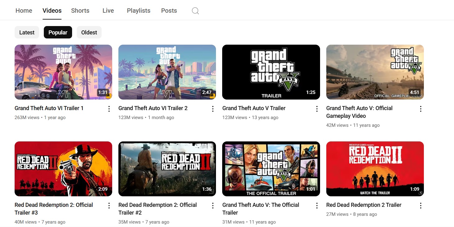454x227 pixels.
Task: Play the black Grand Theft Auto V Trailer thumbnail
Action: 271,72
